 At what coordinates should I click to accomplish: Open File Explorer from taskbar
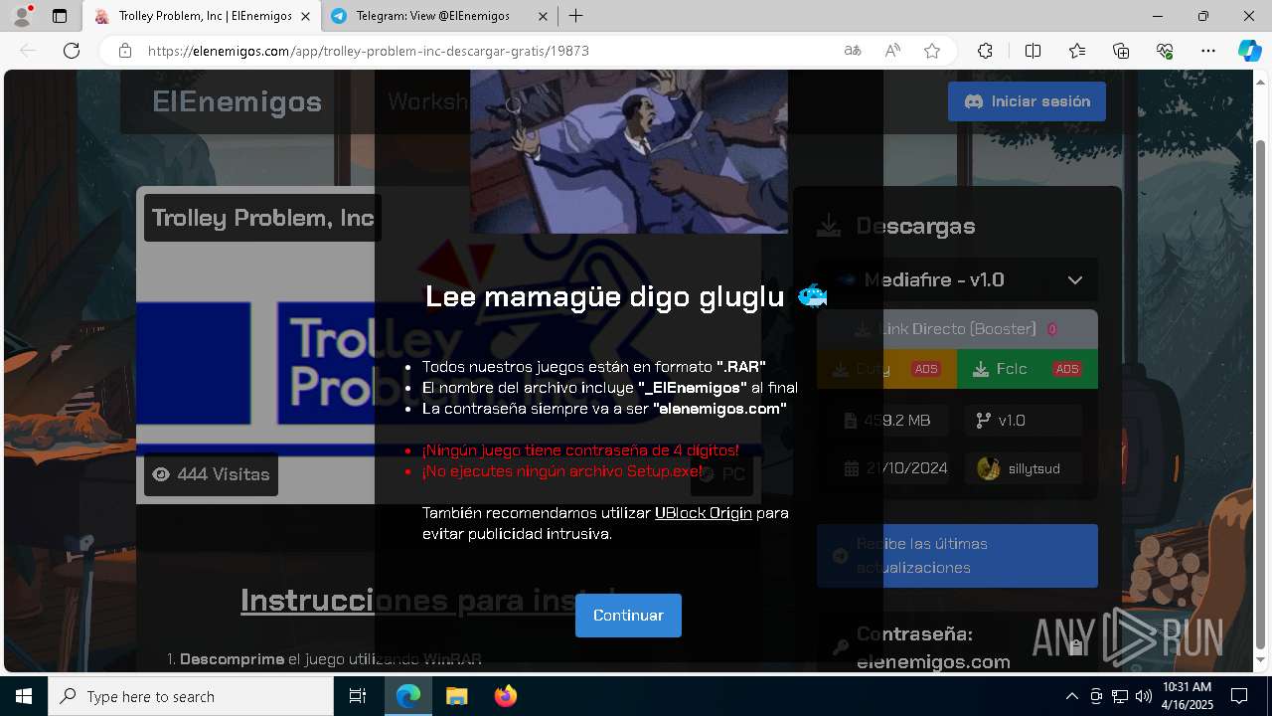click(x=456, y=696)
